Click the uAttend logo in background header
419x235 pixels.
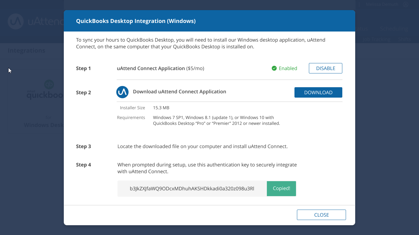(x=36, y=21)
